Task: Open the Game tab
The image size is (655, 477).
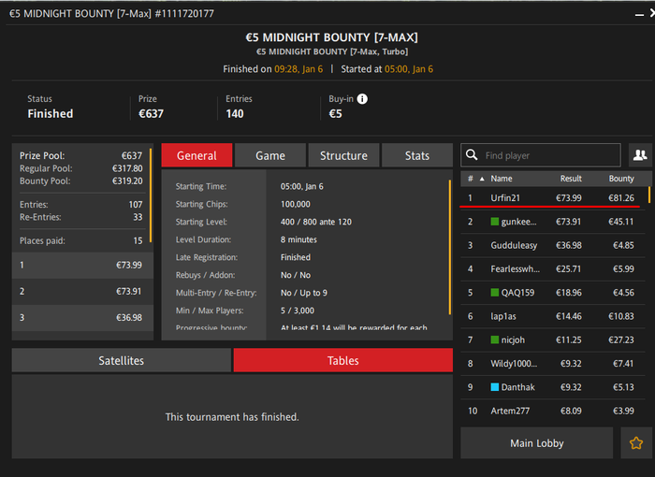Action: pyautogui.click(x=270, y=155)
